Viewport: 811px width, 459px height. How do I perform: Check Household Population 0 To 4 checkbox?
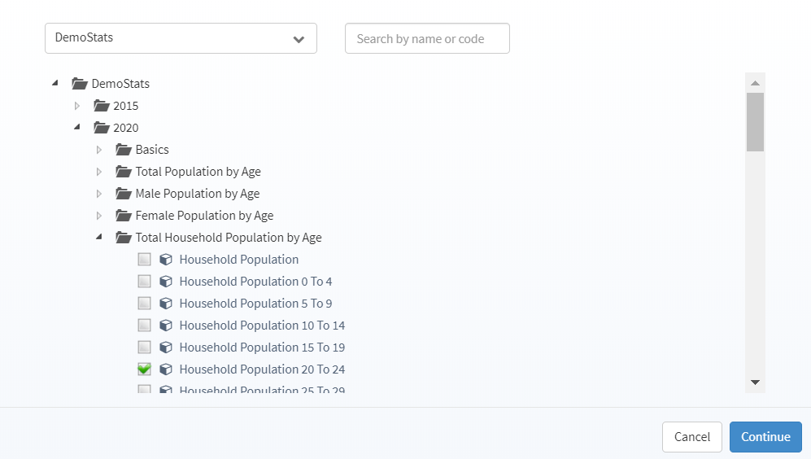tap(144, 282)
